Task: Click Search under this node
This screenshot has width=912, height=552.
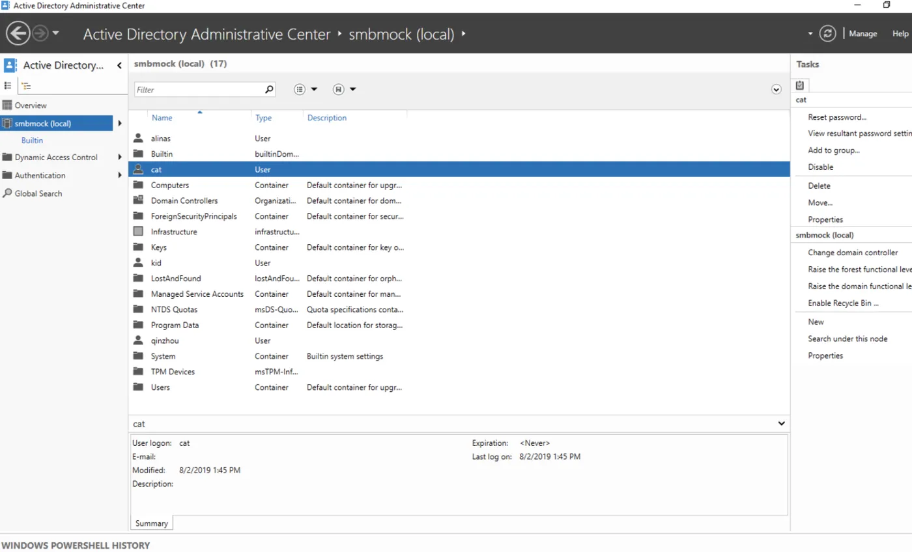Action: click(848, 339)
